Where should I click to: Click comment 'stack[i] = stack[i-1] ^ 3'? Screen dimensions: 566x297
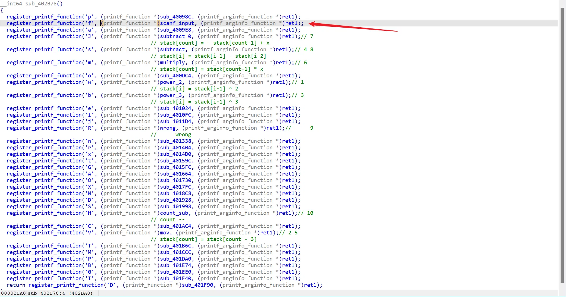[x=199, y=102]
